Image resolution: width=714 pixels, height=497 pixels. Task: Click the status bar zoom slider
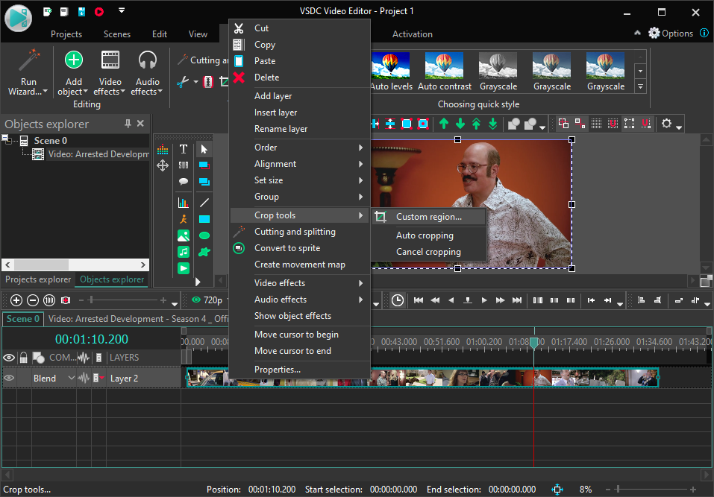[x=651, y=490]
